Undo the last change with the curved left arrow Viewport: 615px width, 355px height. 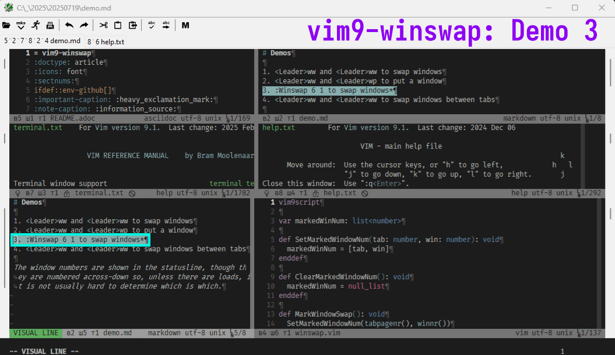coord(69,26)
